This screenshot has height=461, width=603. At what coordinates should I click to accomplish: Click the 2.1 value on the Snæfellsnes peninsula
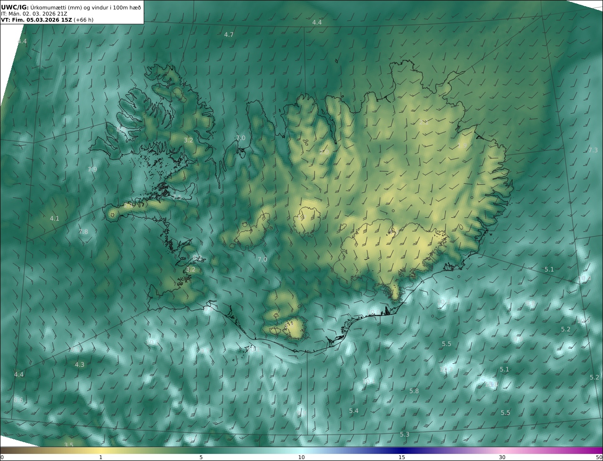pyautogui.click(x=128, y=206)
